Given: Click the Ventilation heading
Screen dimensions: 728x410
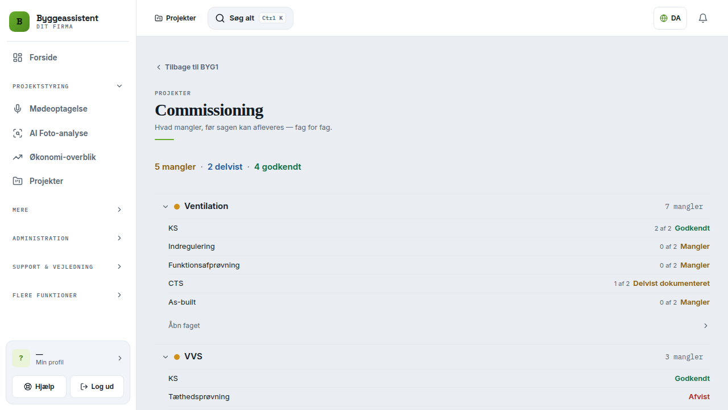Looking at the screenshot, I should click(206, 206).
